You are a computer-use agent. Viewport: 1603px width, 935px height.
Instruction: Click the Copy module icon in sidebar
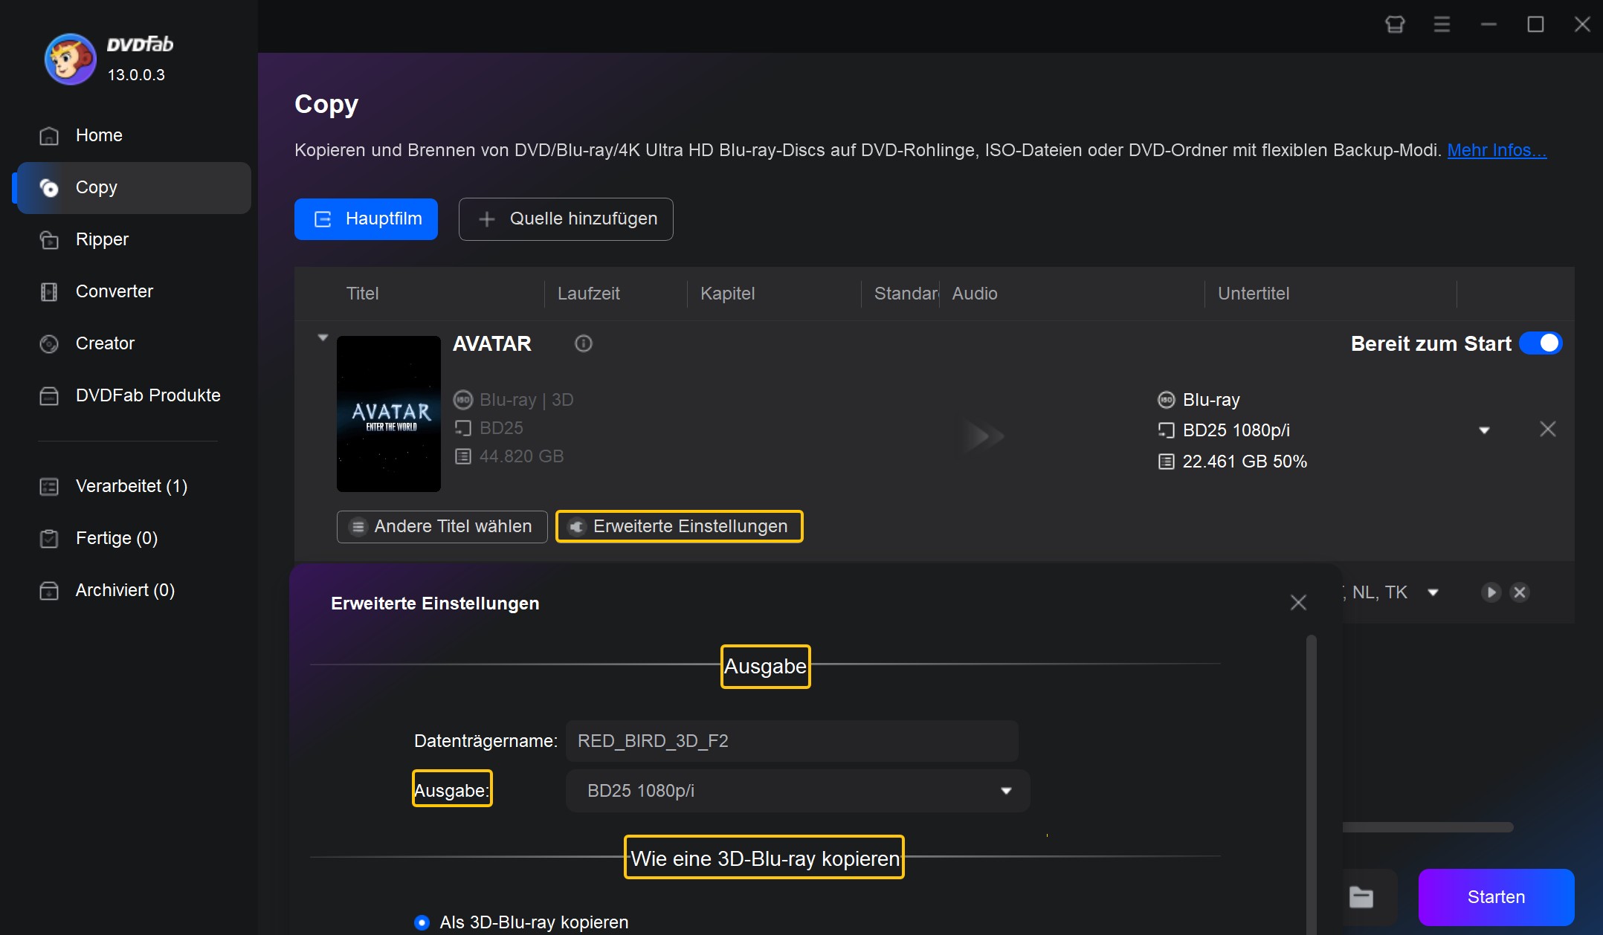(49, 187)
